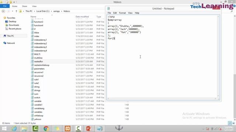
Task: Click the htdocs breadcrumb in the address bar
Action: 67,11
